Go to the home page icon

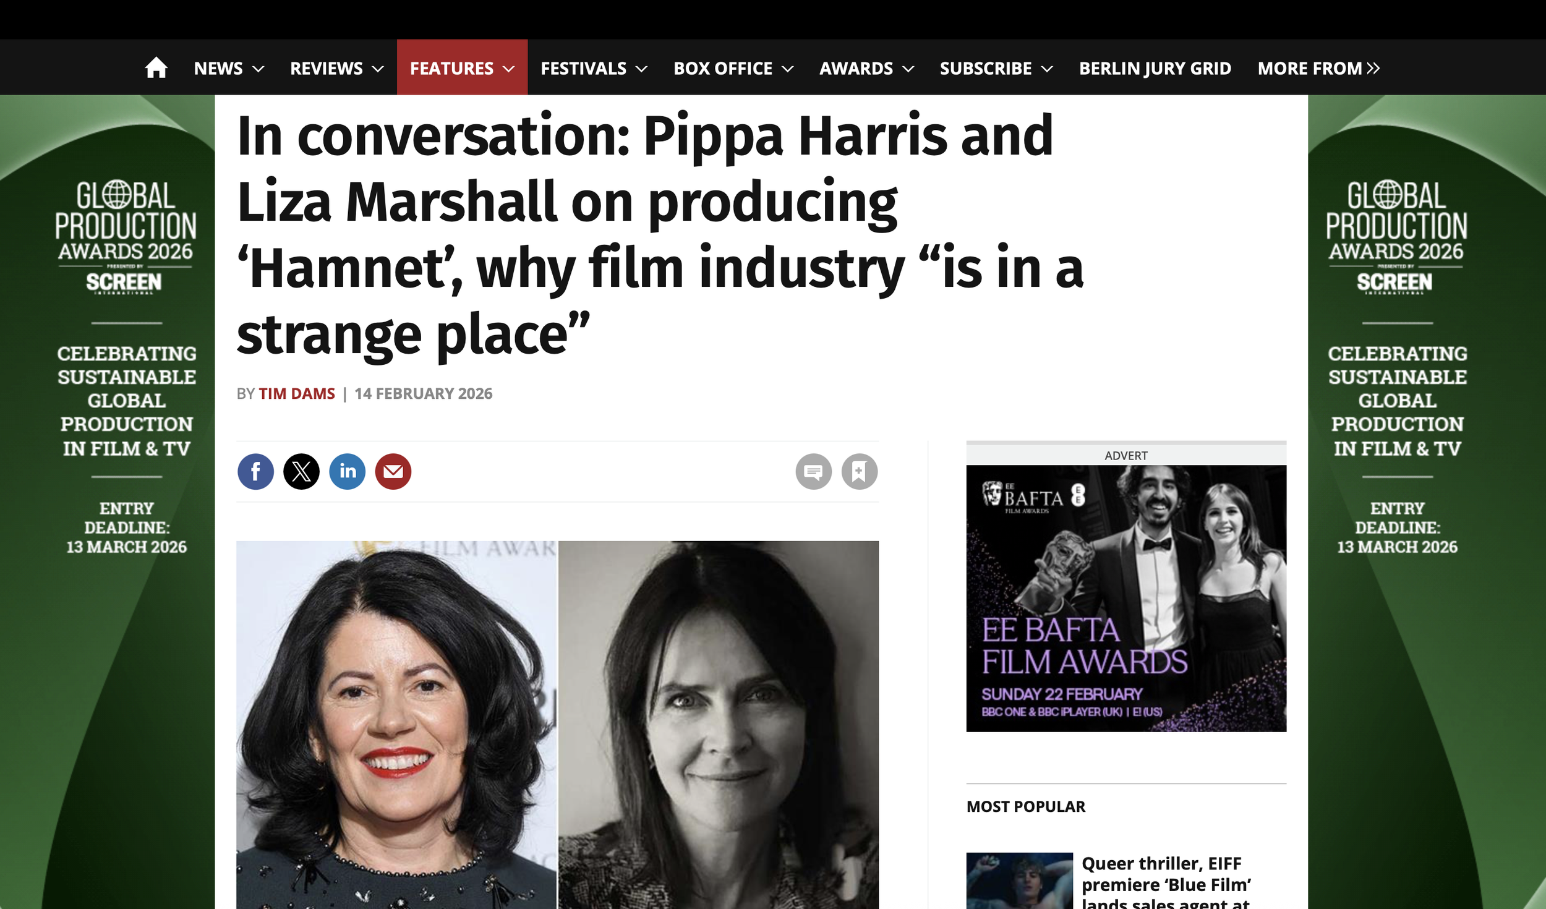(x=156, y=67)
